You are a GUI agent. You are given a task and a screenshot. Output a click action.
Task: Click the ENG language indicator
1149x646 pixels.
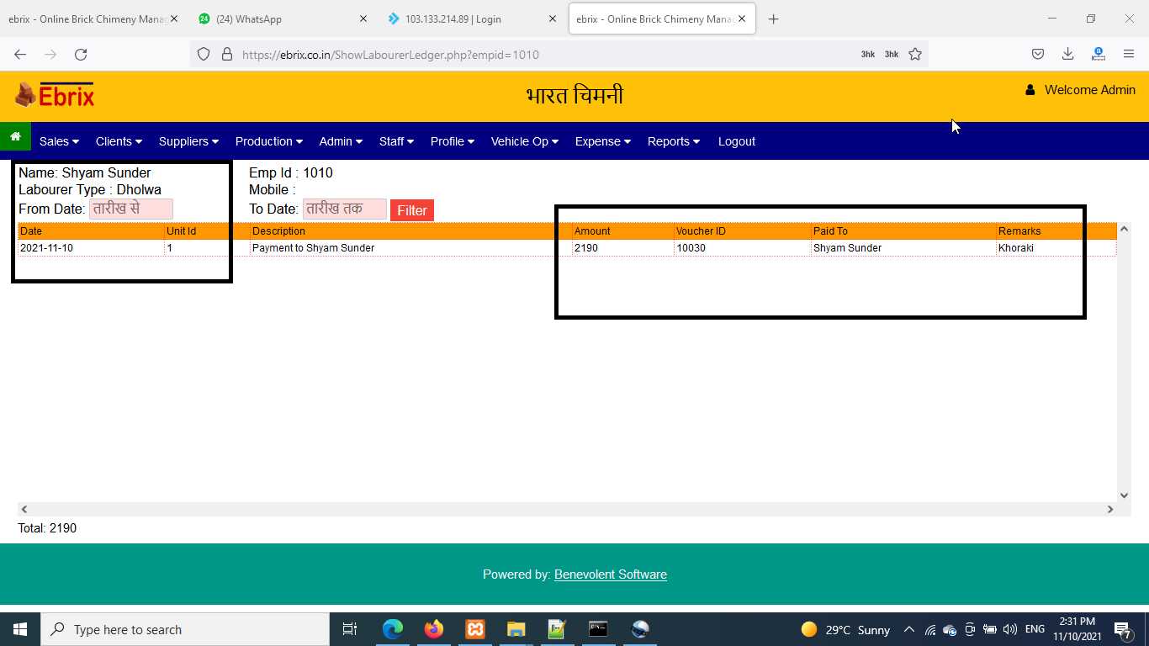point(1035,629)
